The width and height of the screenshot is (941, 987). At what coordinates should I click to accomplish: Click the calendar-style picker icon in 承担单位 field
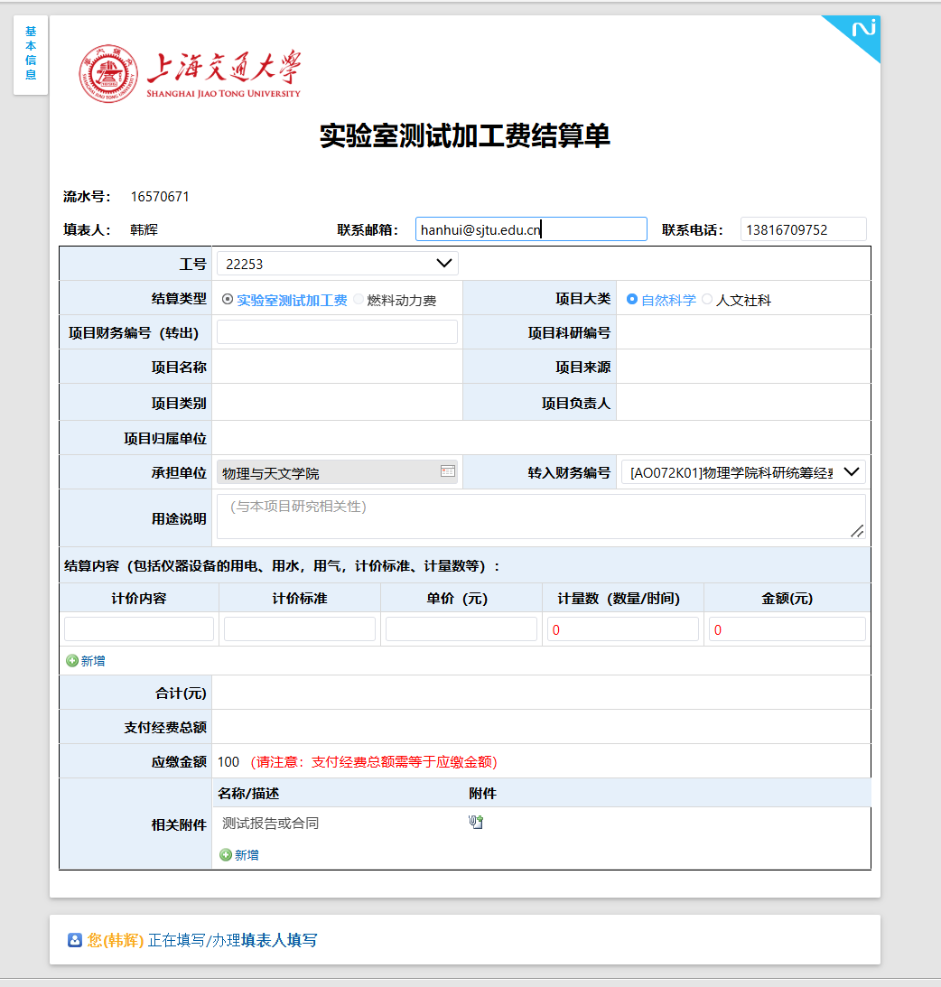447,471
